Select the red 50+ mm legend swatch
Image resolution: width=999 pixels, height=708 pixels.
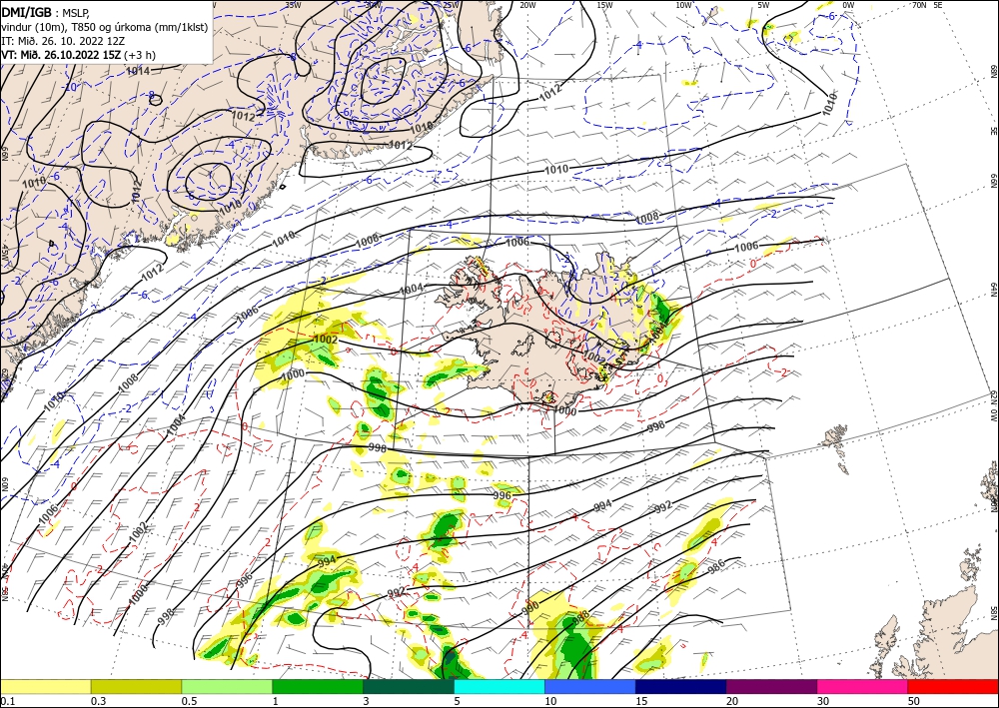(953, 686)
